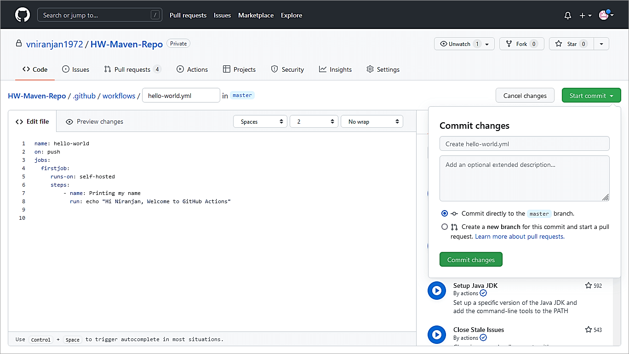Screen dimensions: 629x354
Task: Click the Setup Java JDK play icon
Action: [x=437, y=291]
